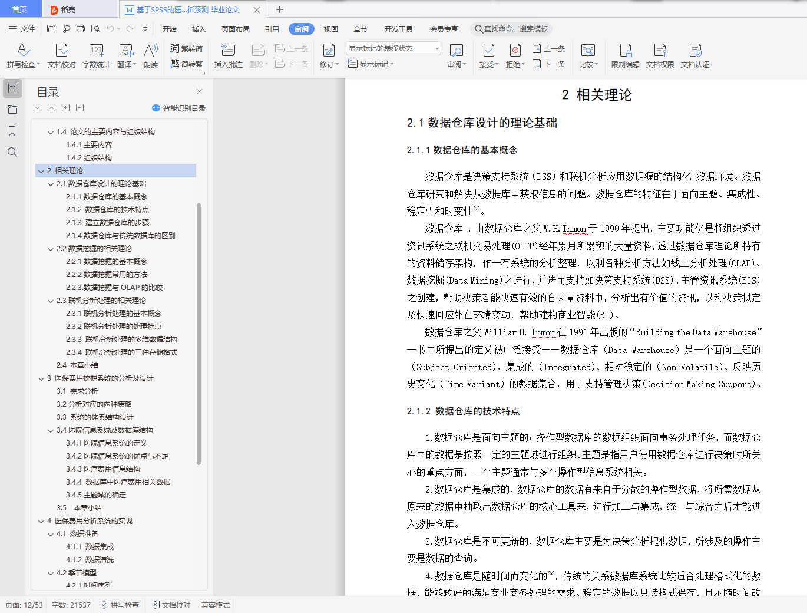Toggle 修订 track changes icon
The width and height of the screenshot is (807, 613).
[x=329, y=51]
